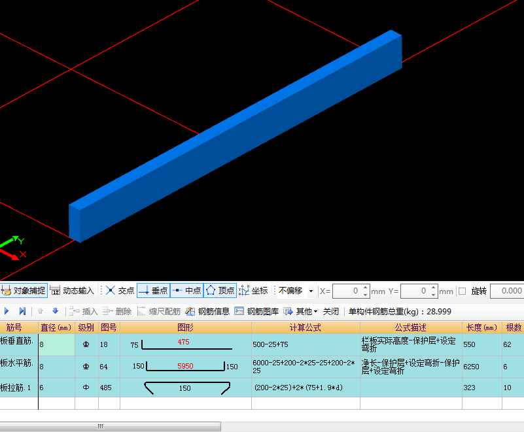Viewport: 524px width, 432px height.
Task: Enable the 旋转 rotation checkbox
Action: tap(462, 291)
